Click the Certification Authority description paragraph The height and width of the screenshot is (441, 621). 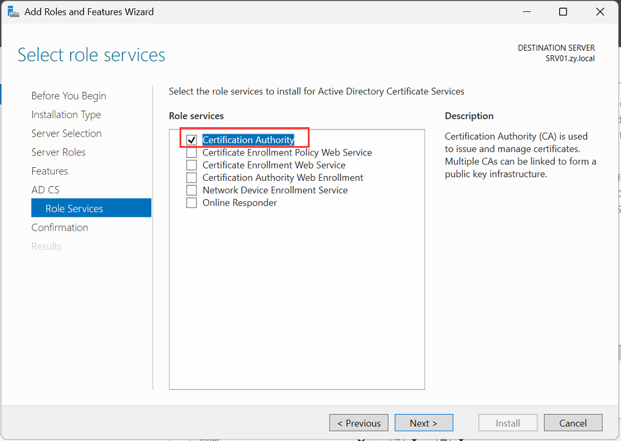(520, 155)
